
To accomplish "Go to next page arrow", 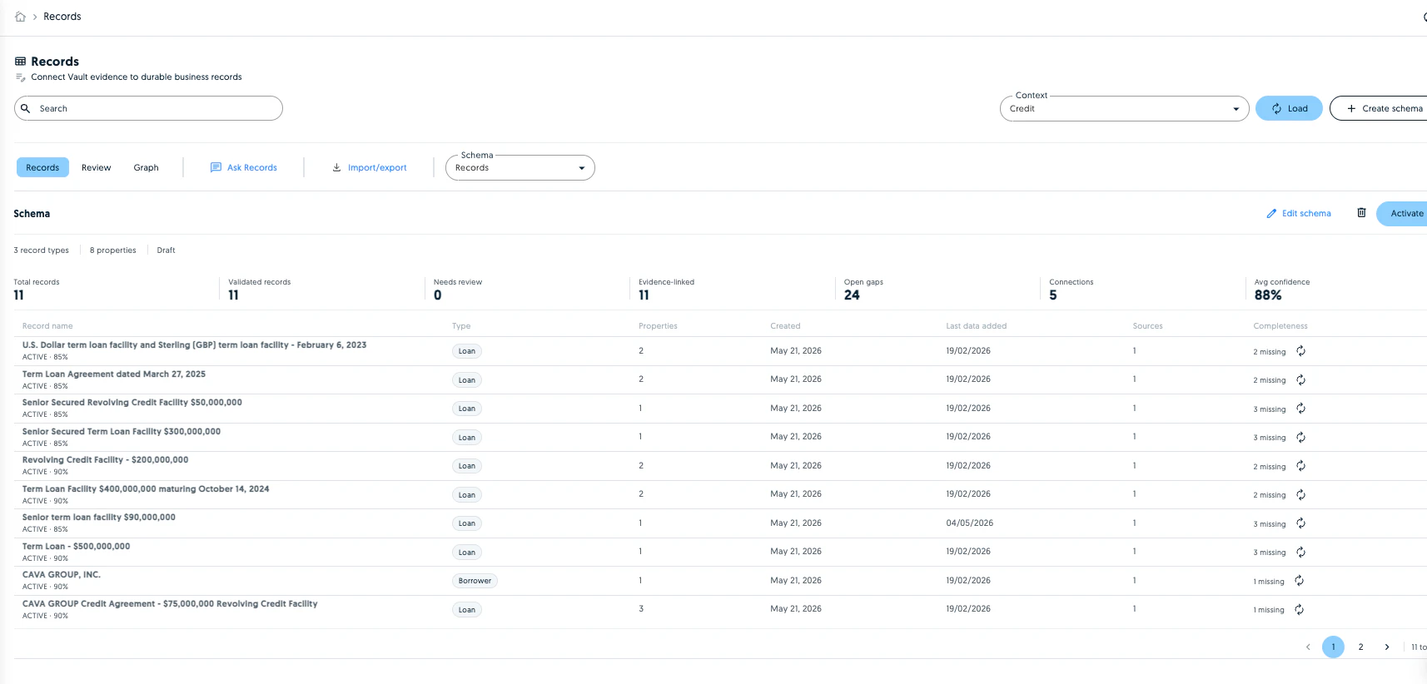I will (x=1387, y=647).
